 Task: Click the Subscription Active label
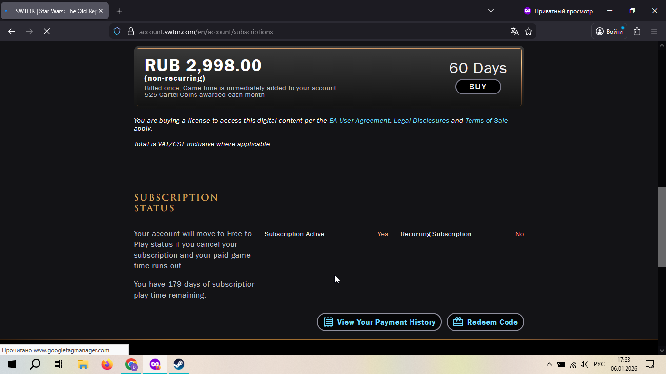click(x=294, y=234)
